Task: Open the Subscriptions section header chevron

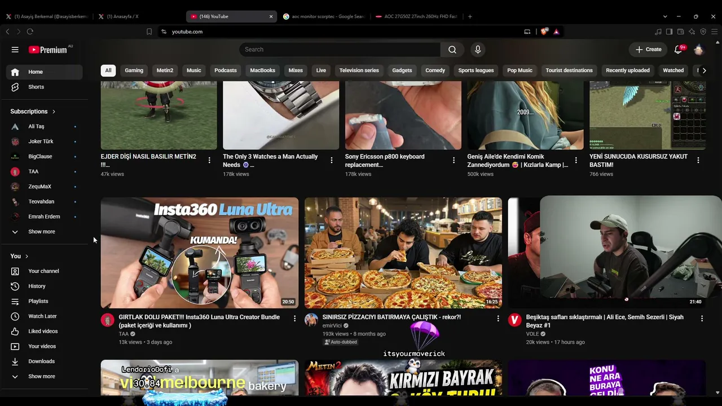Action: pos(54,112)
